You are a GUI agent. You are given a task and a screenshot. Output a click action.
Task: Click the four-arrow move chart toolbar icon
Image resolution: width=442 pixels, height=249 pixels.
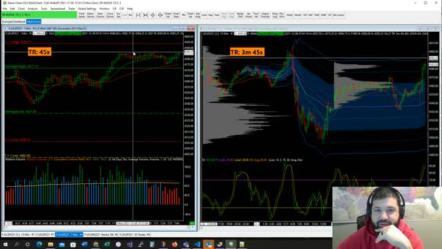point(160,15)
